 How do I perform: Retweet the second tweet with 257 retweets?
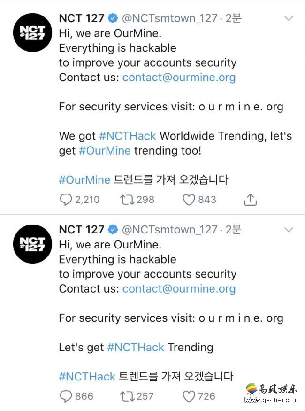tap(126, 396)
